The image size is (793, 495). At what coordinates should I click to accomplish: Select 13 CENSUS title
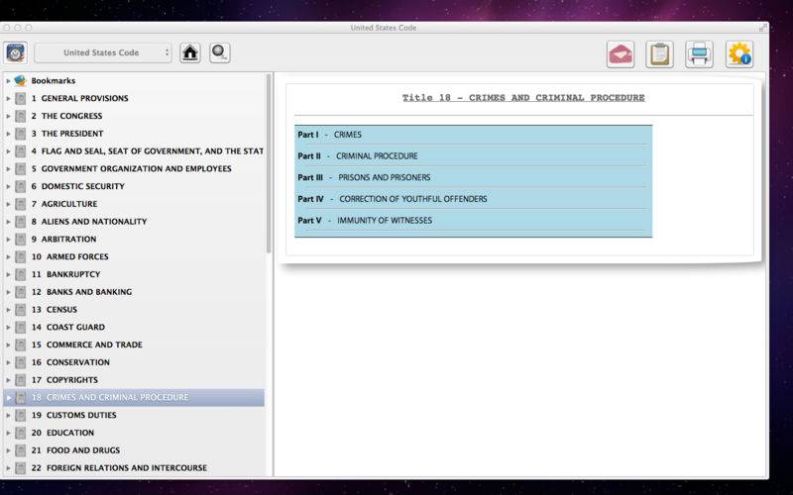click(55, 310)
